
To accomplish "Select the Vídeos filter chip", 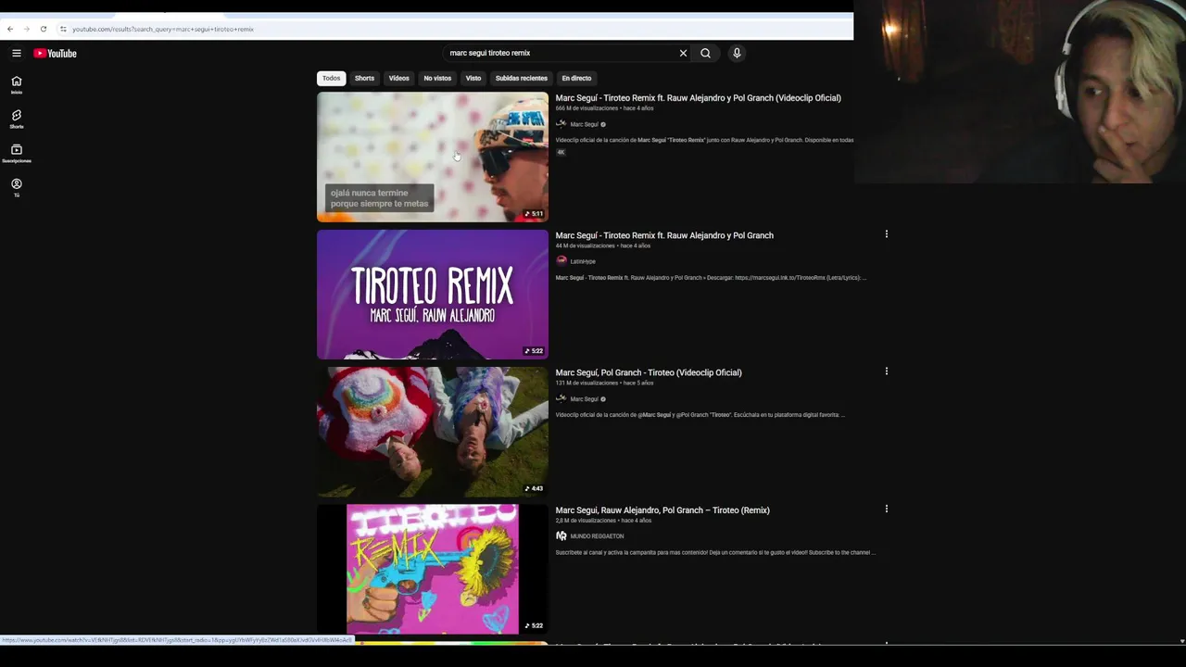I will click(x=398, y=78).
